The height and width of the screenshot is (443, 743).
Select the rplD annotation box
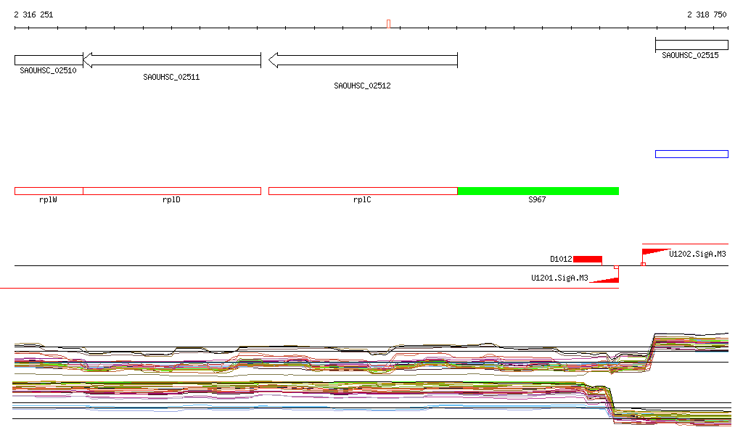[172, 191]
